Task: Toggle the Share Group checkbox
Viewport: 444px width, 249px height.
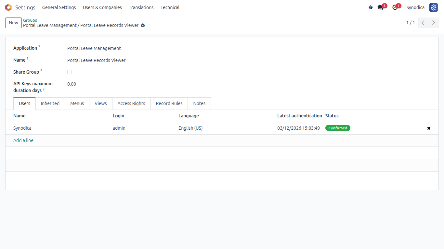Action: 70,72
